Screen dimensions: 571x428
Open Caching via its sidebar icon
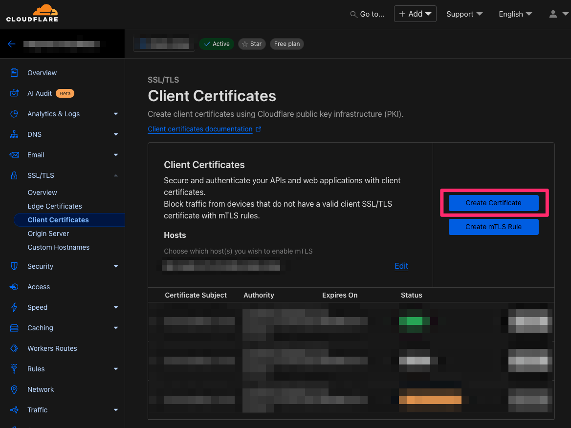coord(15,327)
